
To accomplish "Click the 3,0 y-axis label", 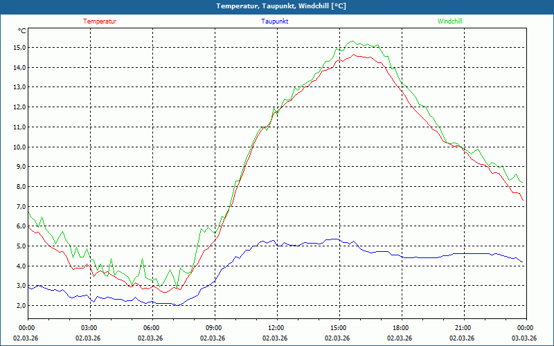I will pyautogui.click(x=21, y=286).
